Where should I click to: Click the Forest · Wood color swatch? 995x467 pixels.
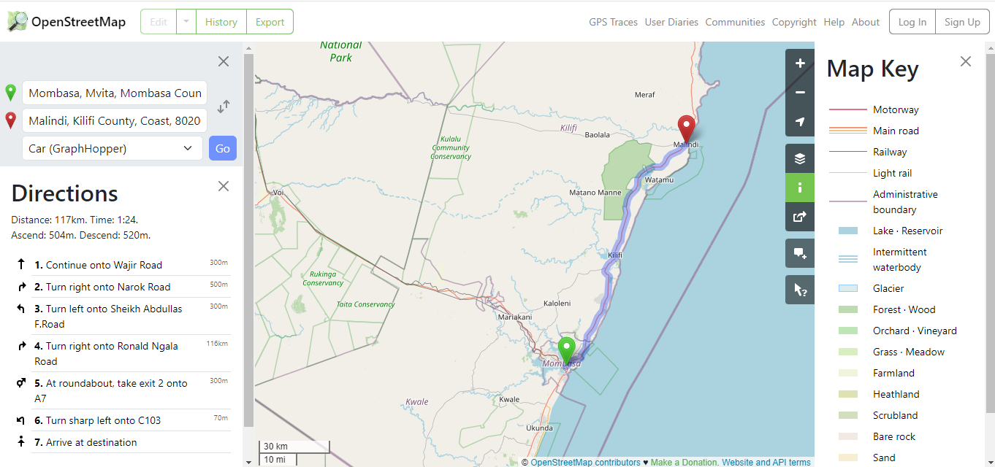(x=848, y=309)
